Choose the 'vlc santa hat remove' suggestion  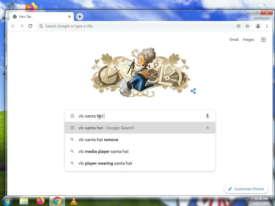coord(140,139)
